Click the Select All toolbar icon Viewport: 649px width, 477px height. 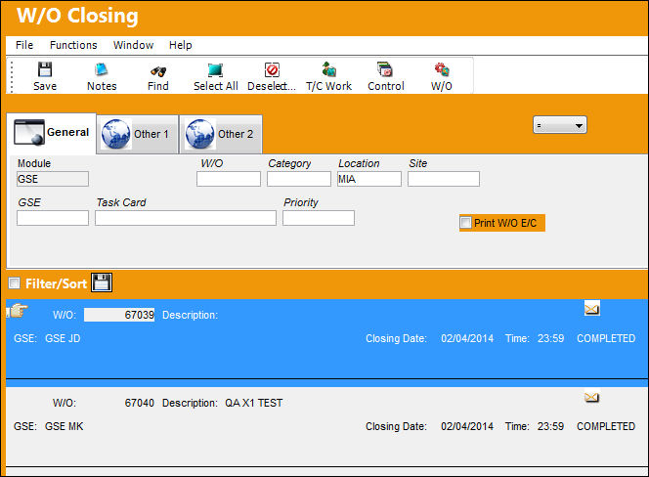[x=215, y=70]
